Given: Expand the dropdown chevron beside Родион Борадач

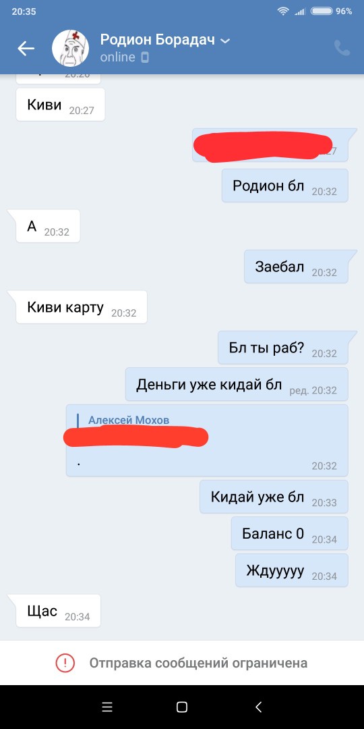Looking at the screenshot, I should [x=224, y=41].
